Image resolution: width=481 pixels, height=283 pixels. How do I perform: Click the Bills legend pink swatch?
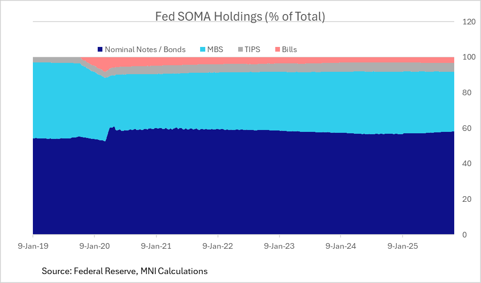(277, 49)
